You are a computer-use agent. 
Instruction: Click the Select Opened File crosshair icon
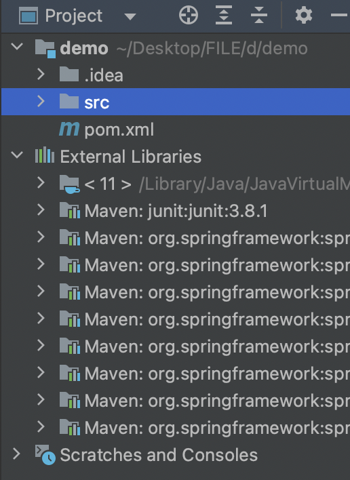coord(189,16)
